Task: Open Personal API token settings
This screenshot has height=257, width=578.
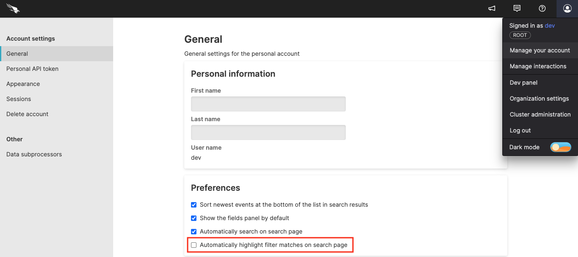Action: 32,69
